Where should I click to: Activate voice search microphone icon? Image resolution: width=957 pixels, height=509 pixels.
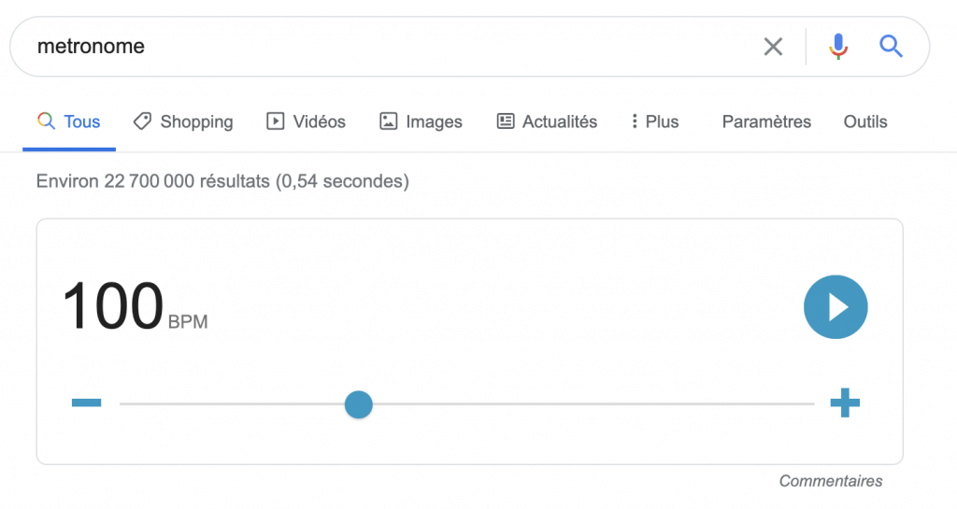(838, 46)
